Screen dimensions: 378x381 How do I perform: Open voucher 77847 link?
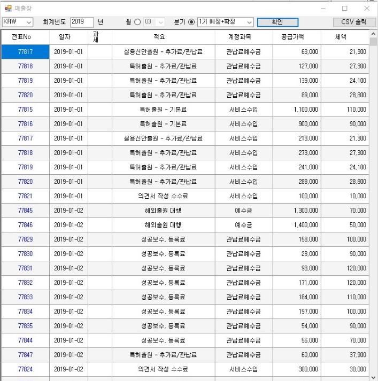tap(25, 355)
